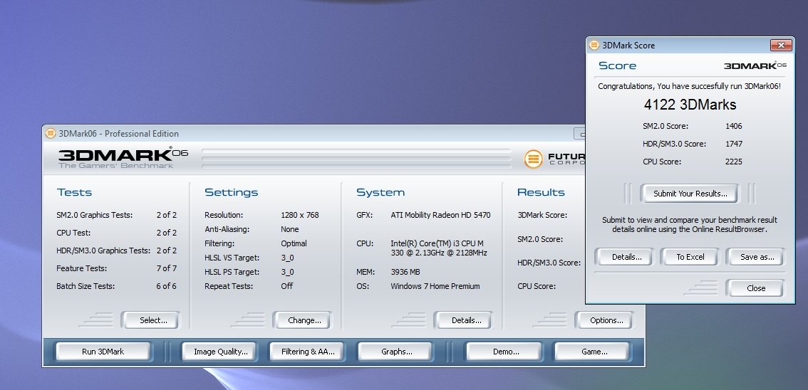
Task: Click the Resolution value 1280 x 768
Action: (x=299, y=215)
